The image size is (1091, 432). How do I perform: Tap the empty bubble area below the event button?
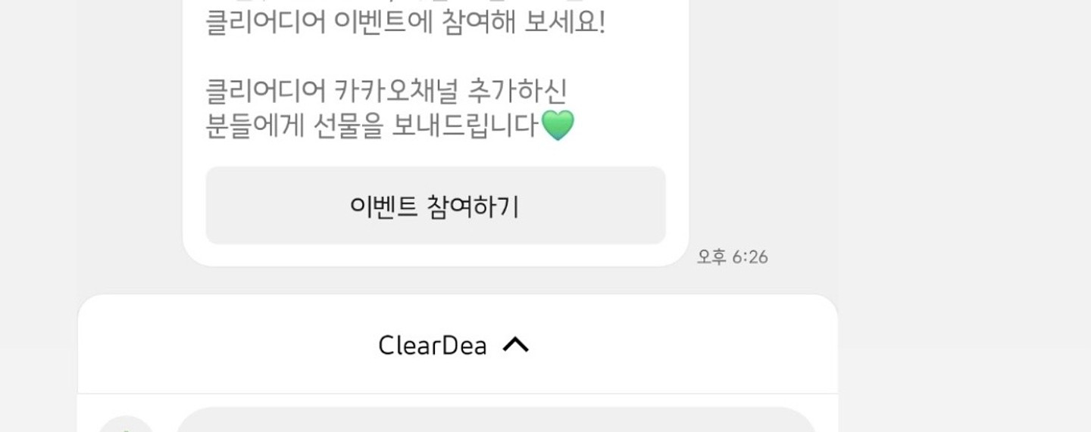436,255
